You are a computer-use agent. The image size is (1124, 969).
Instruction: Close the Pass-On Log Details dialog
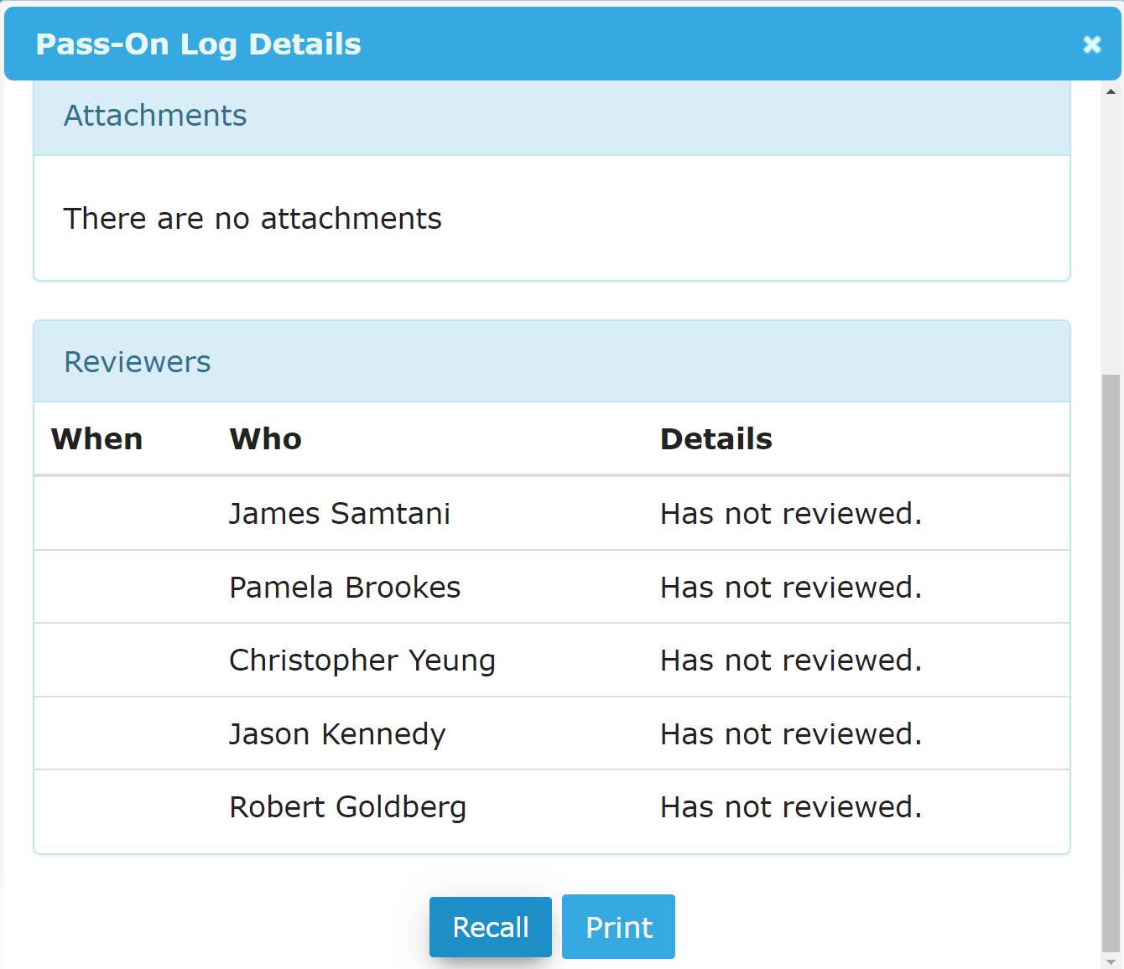tap(1091, 44)
